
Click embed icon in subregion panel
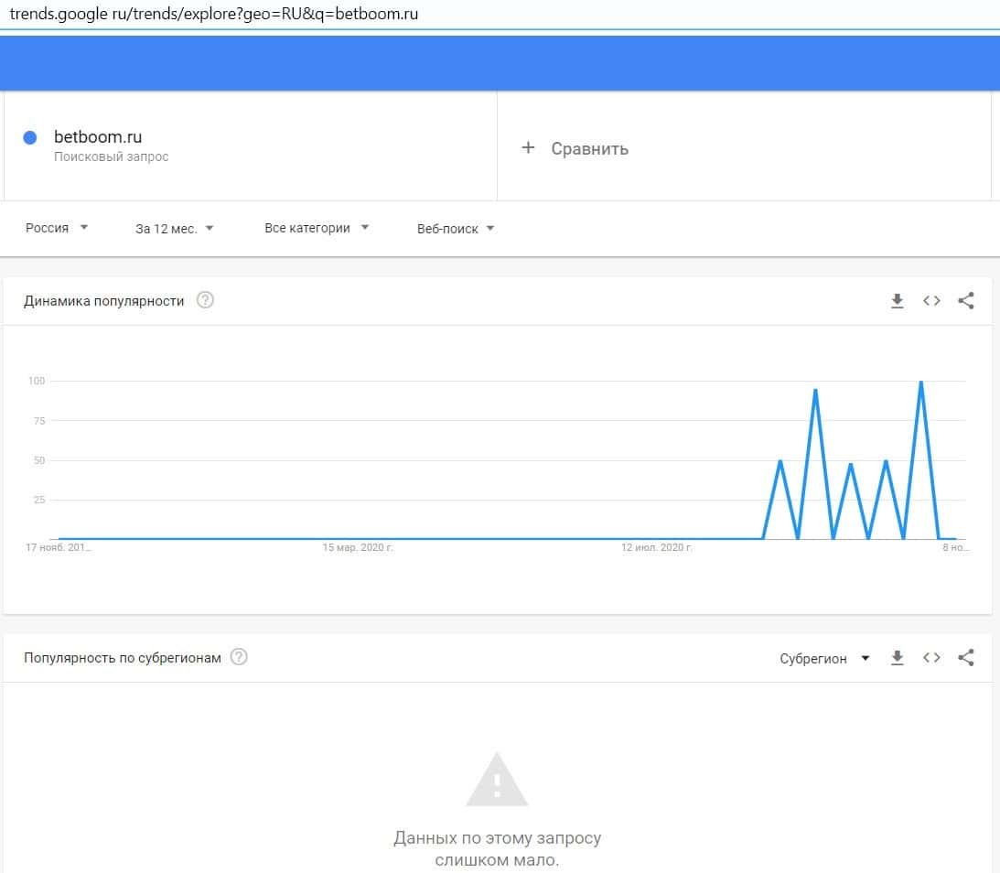pyautogui.click(x=931, y=658)
